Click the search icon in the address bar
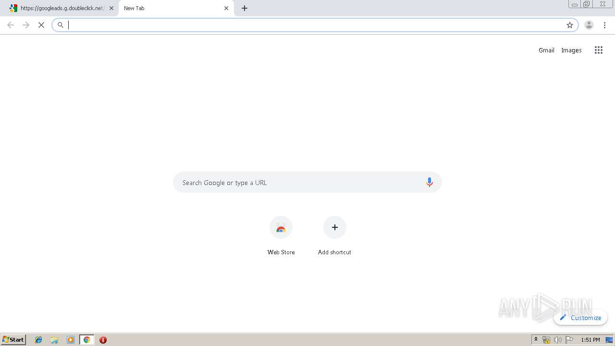 (61, 25)
